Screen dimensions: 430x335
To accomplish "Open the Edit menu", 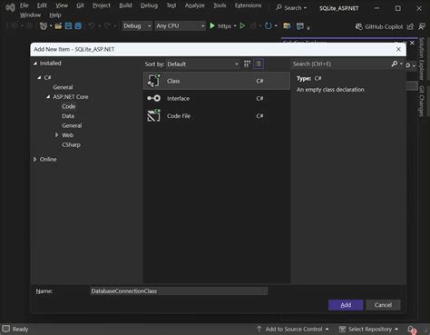I will [x=42, y=5].
